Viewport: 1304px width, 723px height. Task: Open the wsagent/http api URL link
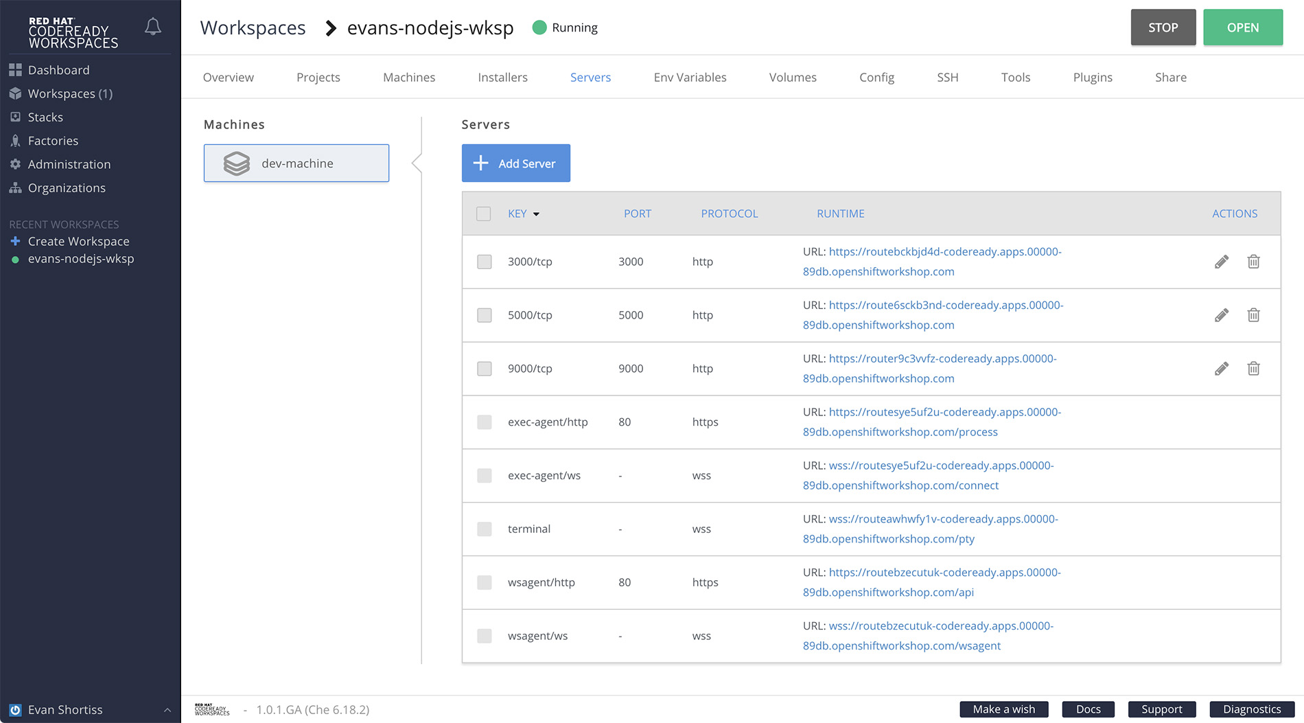932,582
